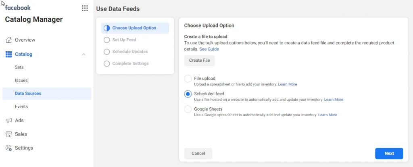
Task: Open the nine-dot apps grid icon
Action: (85, 8)
